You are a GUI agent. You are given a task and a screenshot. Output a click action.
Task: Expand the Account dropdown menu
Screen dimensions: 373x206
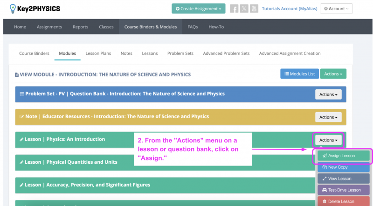pyautogui.click(x=336, y=9)
